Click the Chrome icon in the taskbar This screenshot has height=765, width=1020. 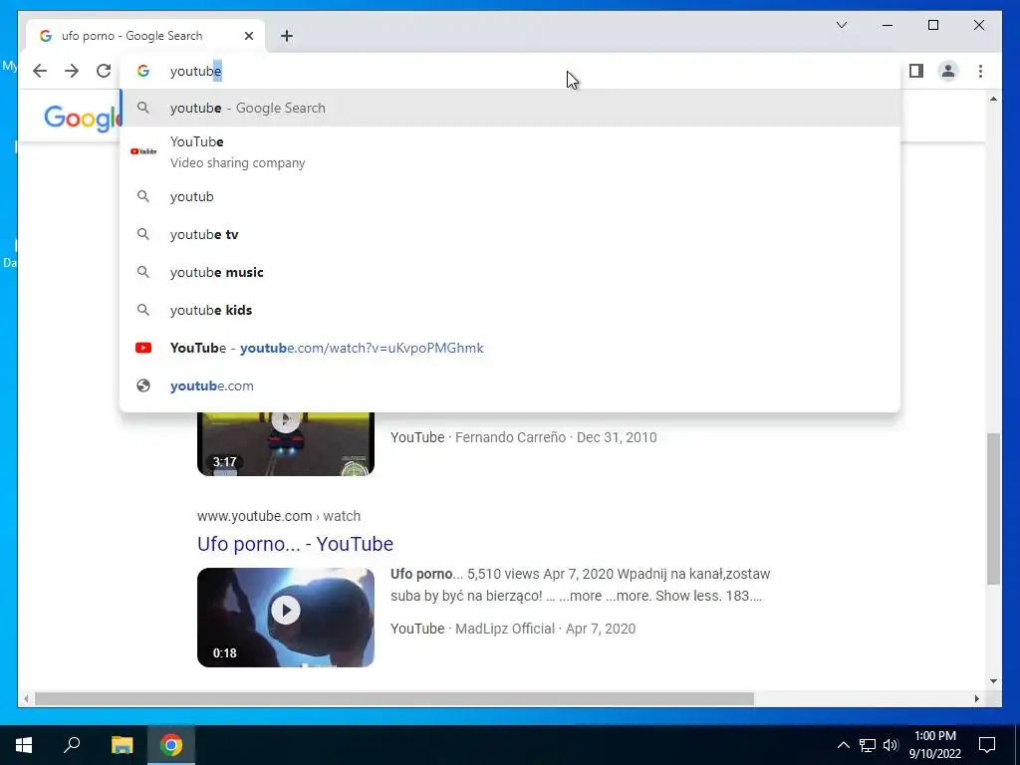click(171, 745)
